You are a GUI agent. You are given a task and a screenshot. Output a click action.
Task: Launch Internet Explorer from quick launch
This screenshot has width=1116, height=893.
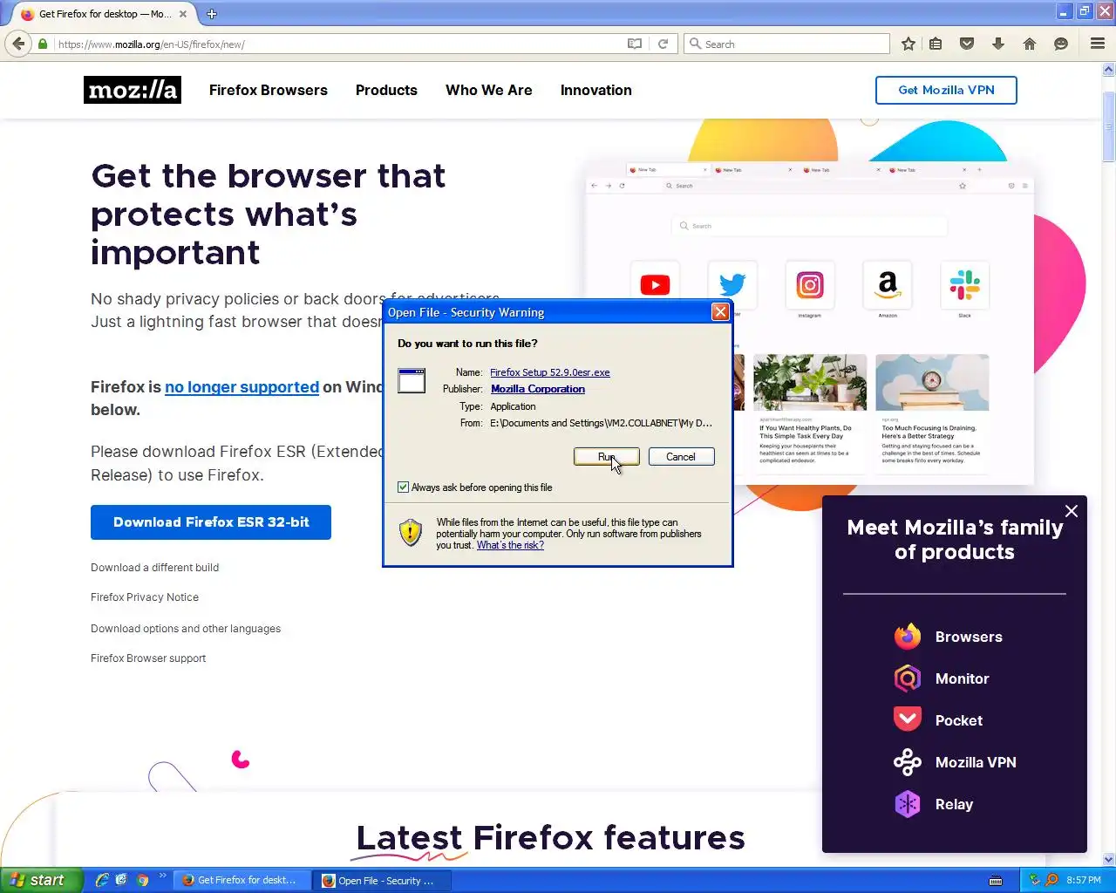tap(101, 880)
